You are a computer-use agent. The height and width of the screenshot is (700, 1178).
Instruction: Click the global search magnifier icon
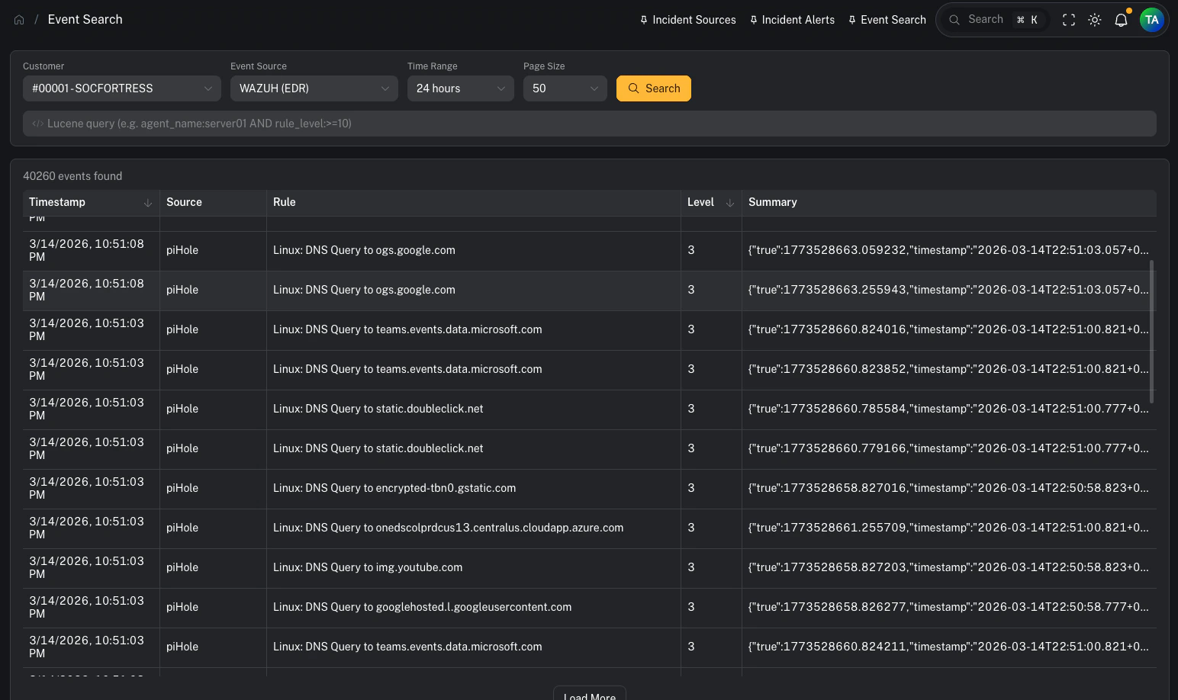point(954,19)
